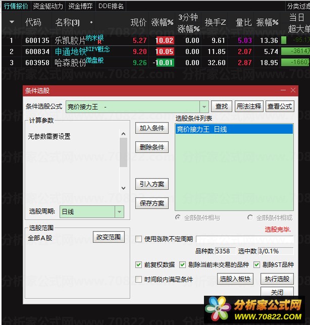
Task: Click the 名称(3) column header
Action: coord(67,22)
